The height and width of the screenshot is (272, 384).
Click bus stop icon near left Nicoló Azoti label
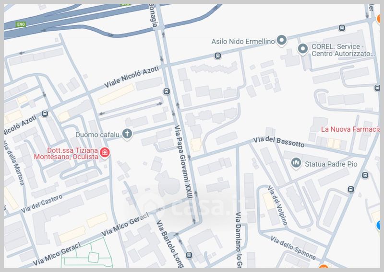pos(45,113)
